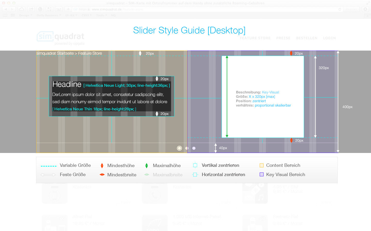
Task: Click the browser forward arrow
Action: 12,9
